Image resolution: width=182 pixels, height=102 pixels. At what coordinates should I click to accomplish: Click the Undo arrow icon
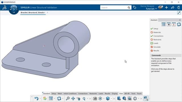(x=36, y=99)
